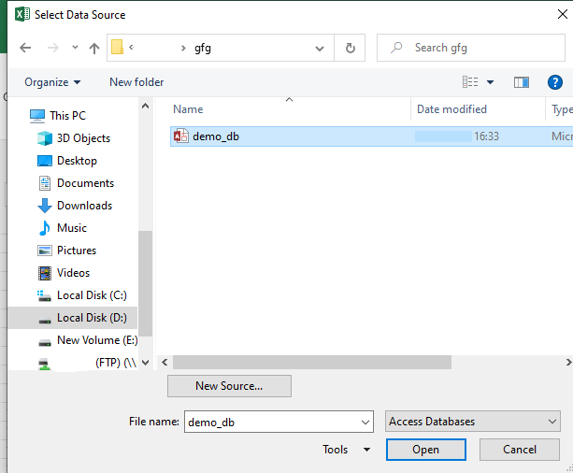Click the Search gfg field
573x473 pixels.
[471, 48]
